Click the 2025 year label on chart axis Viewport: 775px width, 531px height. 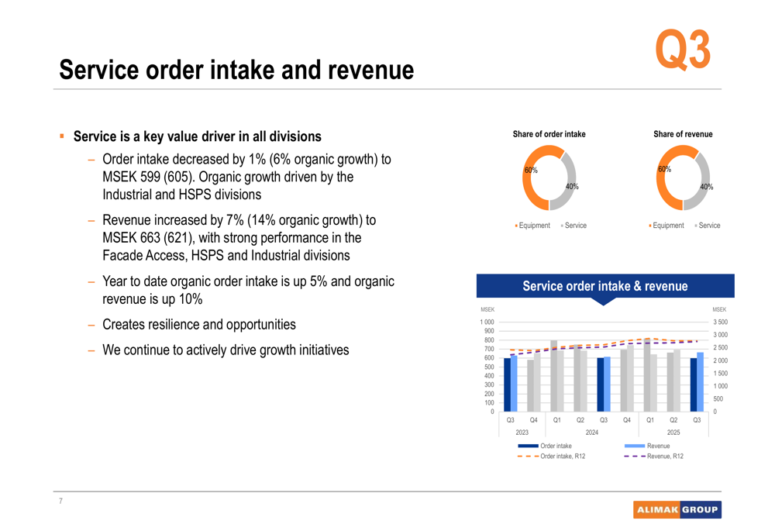point(673,433)
